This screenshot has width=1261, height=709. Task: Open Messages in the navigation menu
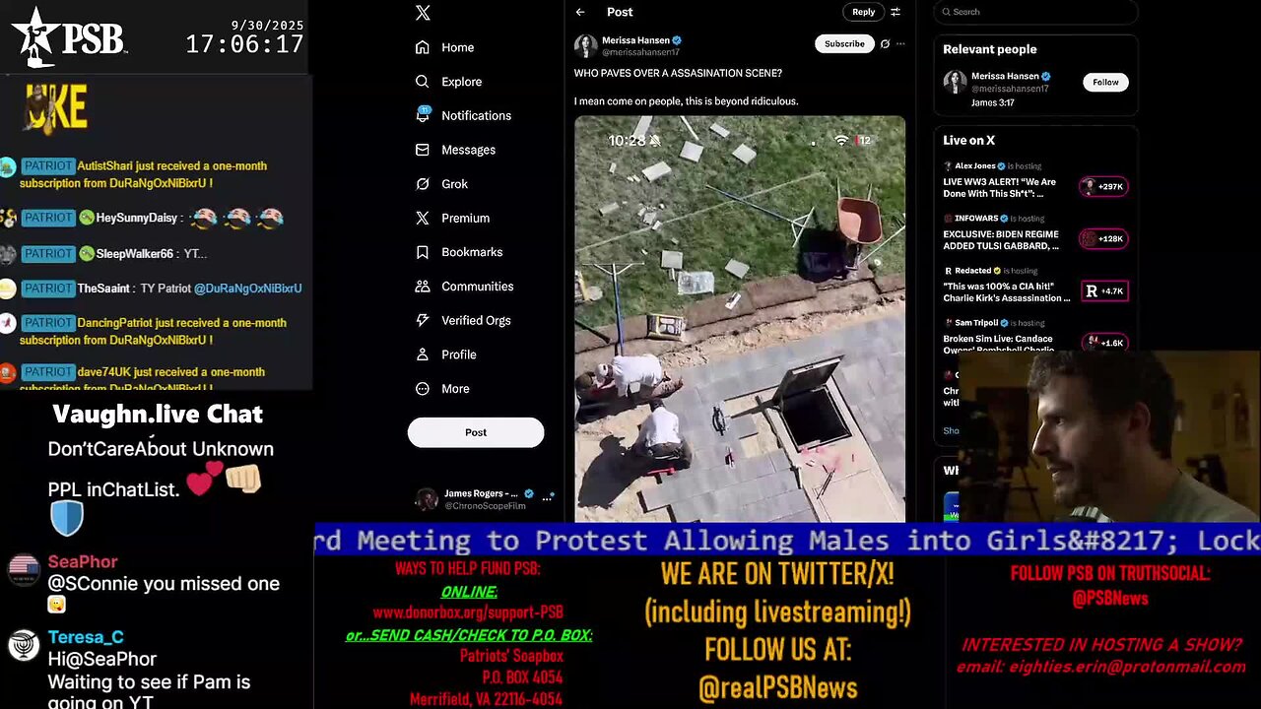click(468, 150)
